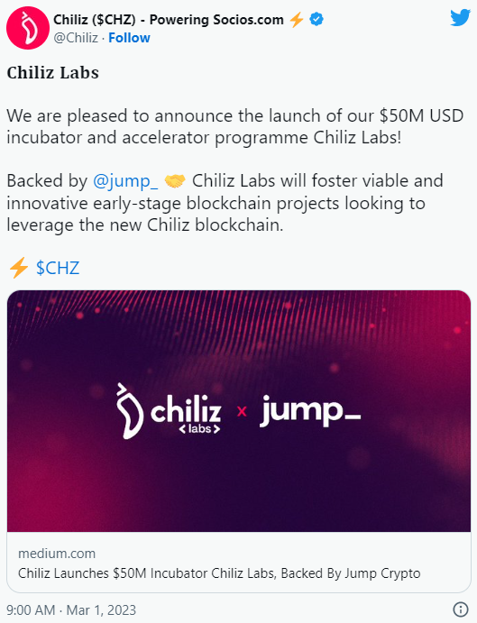Click the 9:00 AM Mar 1, 2023 timestamp
The width and height of the screenshot is (477, 623).
tap(71, 609)
